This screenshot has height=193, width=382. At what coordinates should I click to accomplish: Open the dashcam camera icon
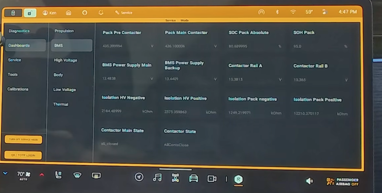tap(212, 179)
